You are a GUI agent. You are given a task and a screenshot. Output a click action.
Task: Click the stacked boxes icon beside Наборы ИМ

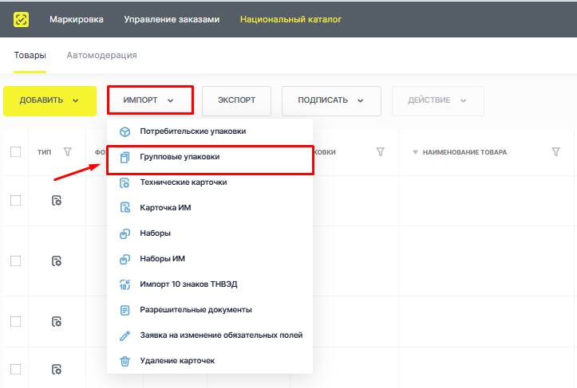[125, 259]
